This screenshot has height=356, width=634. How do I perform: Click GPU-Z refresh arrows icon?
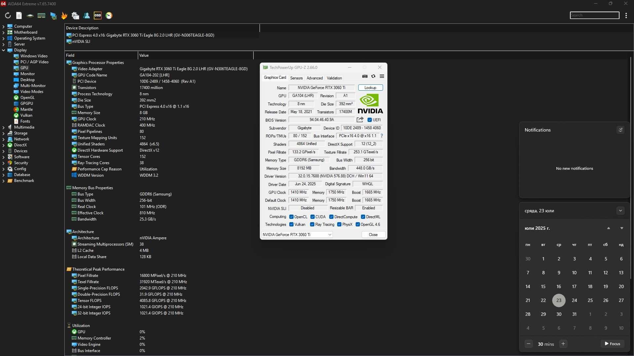click(373, 76)
